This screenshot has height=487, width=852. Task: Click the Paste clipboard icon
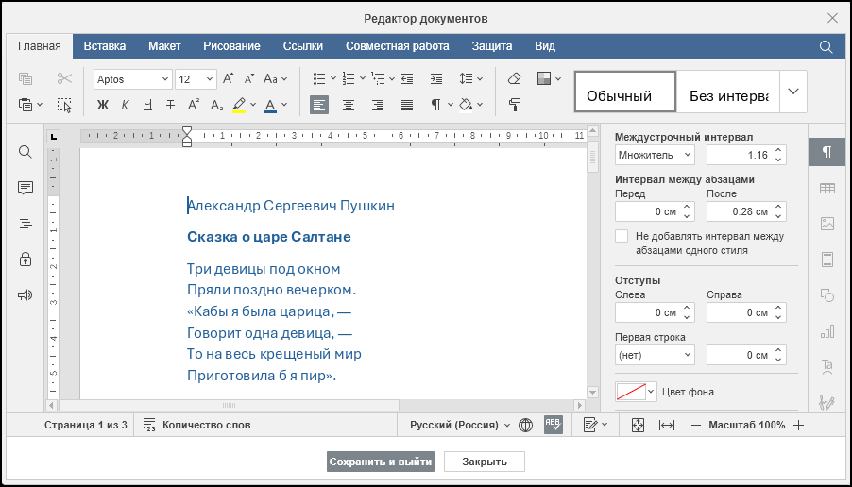(25, 105)
